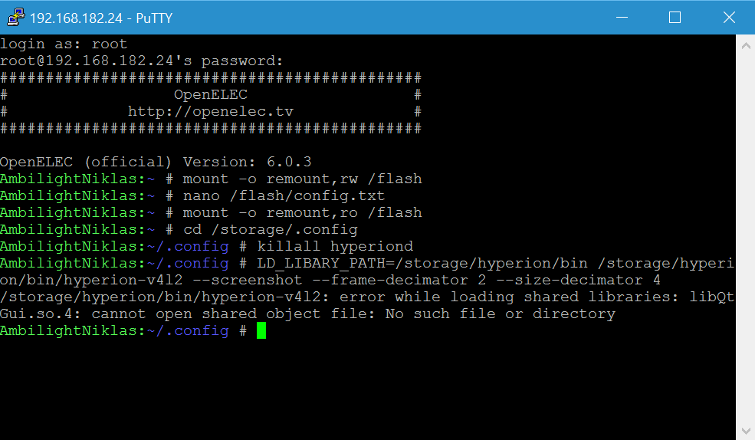This screenshot has width=755, height=440.
Task: Click the scrollbar up arrow
Action: pyautogui.click(x=746, y=46)
